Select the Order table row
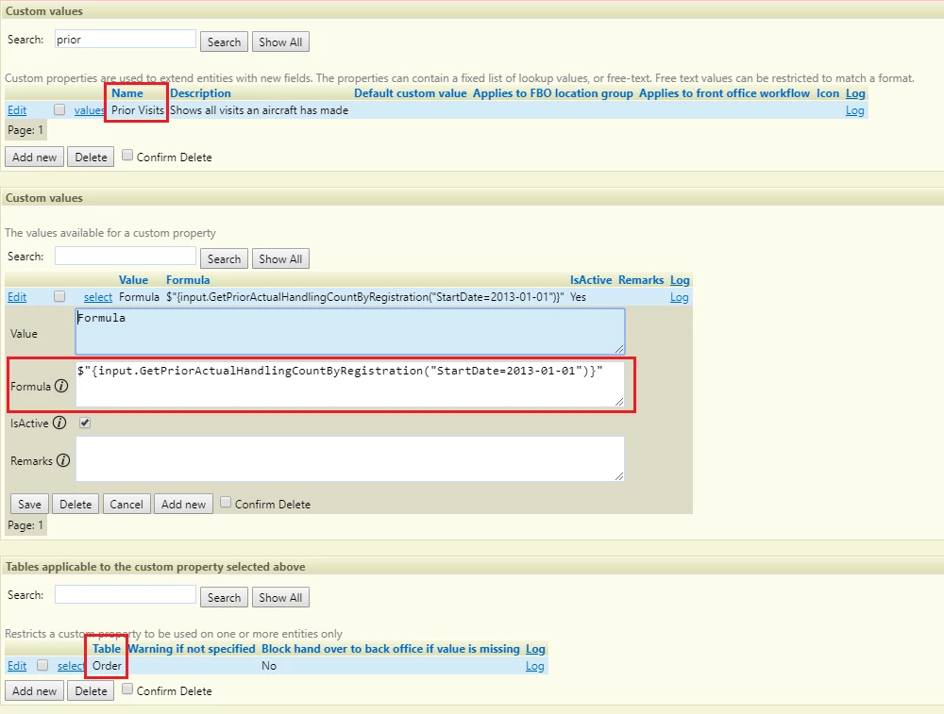Viewport: 944px width, 714px height. click(71, 666)
